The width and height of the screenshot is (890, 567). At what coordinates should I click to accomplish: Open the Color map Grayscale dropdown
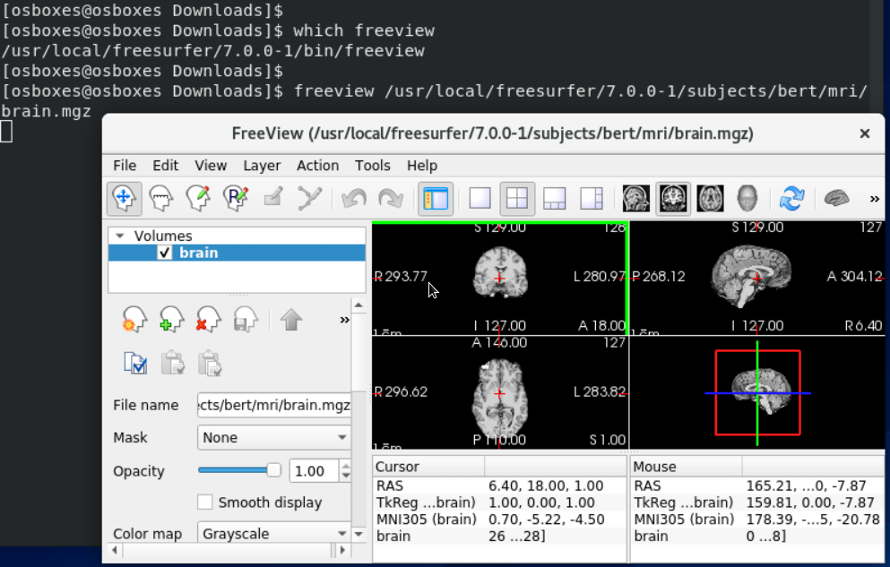point(274,534)
